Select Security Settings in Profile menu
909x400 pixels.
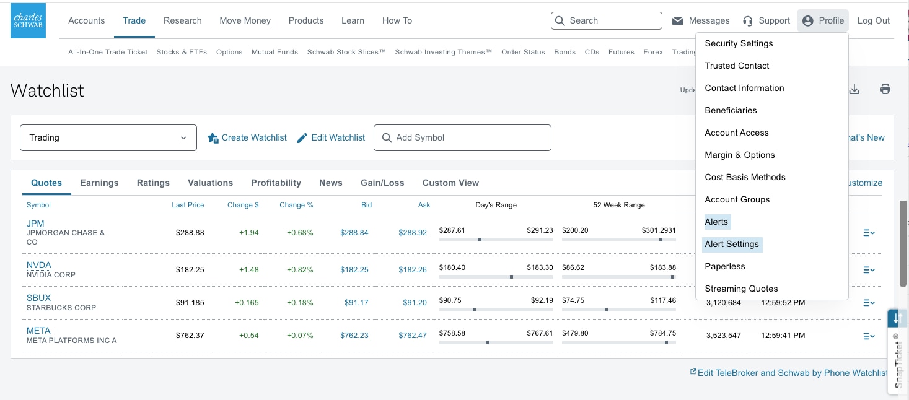pos(739,43)
